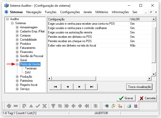
Task: Click the calendar icon at toolbar end
Action: 136,106
